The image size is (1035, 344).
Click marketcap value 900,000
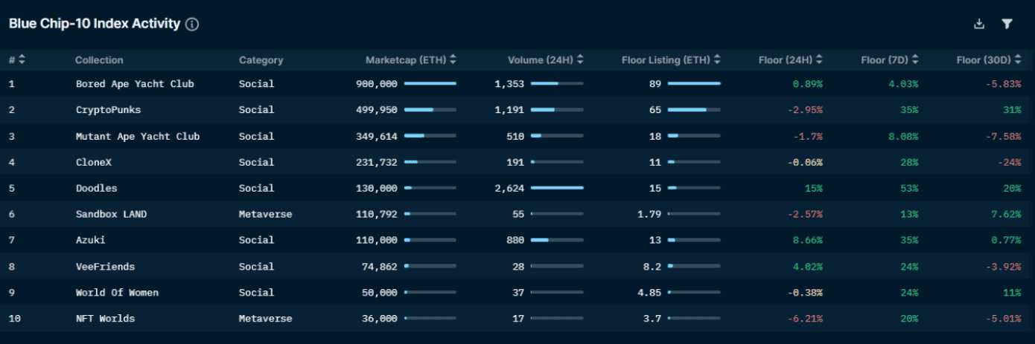coord(377,84)
